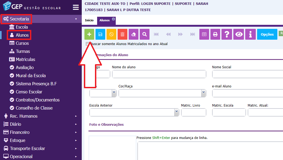Image resolution: width=283 pixels, height=160 pixels.
Task: Click the printer icon in toolbar
Action: coord(215,34)
